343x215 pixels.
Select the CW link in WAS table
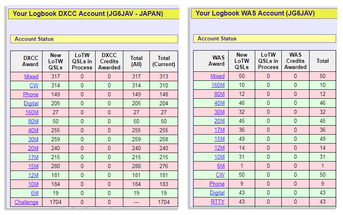tap(220, 175)
